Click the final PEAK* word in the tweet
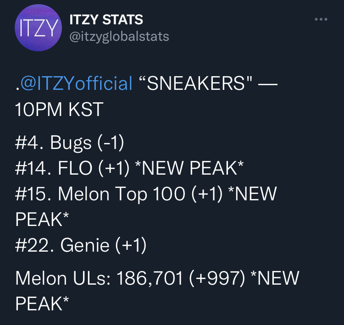The height and width of the screenshot is (325, 344). (42, 304)
